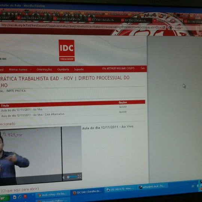202x202 pixels.
Task: Adjust the video volume slider
Action: (x=72, y=177)
